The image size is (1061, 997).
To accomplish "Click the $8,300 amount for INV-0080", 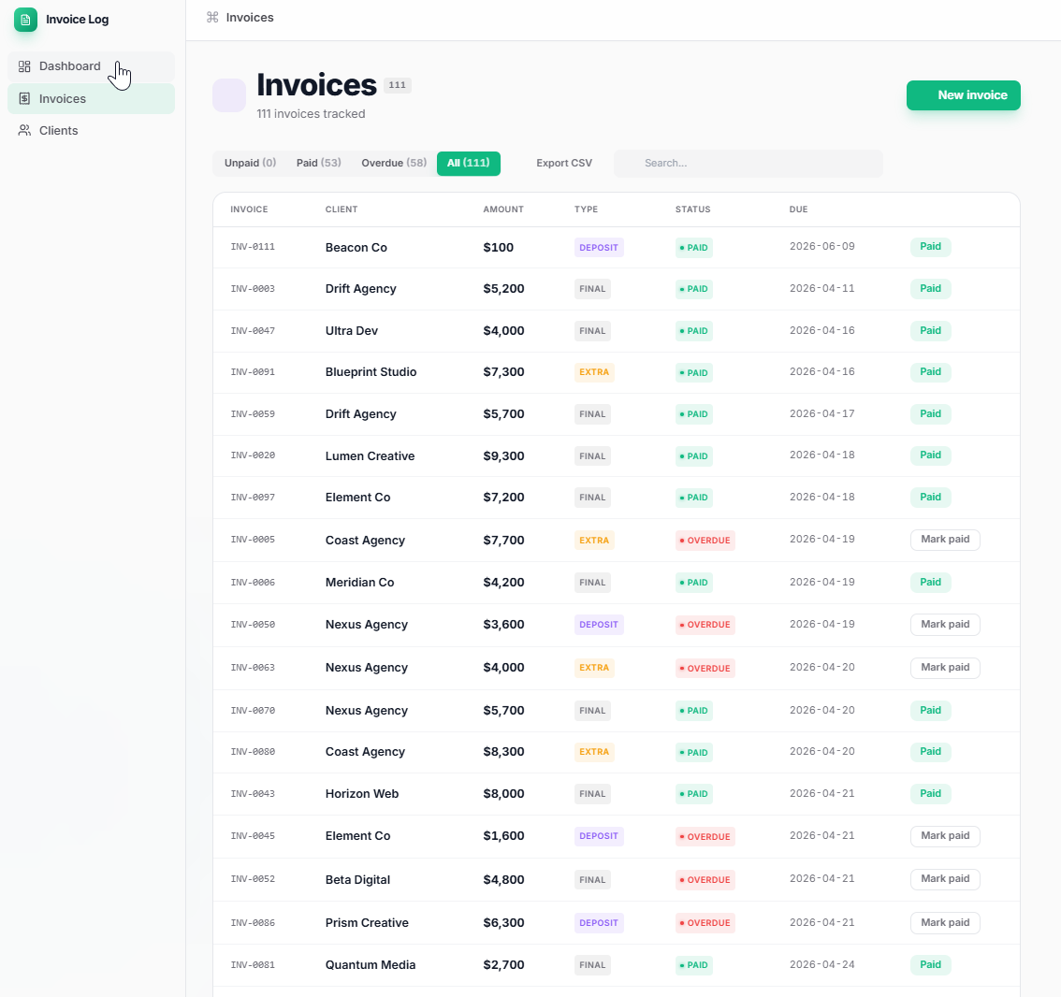I will coord(503,752).
